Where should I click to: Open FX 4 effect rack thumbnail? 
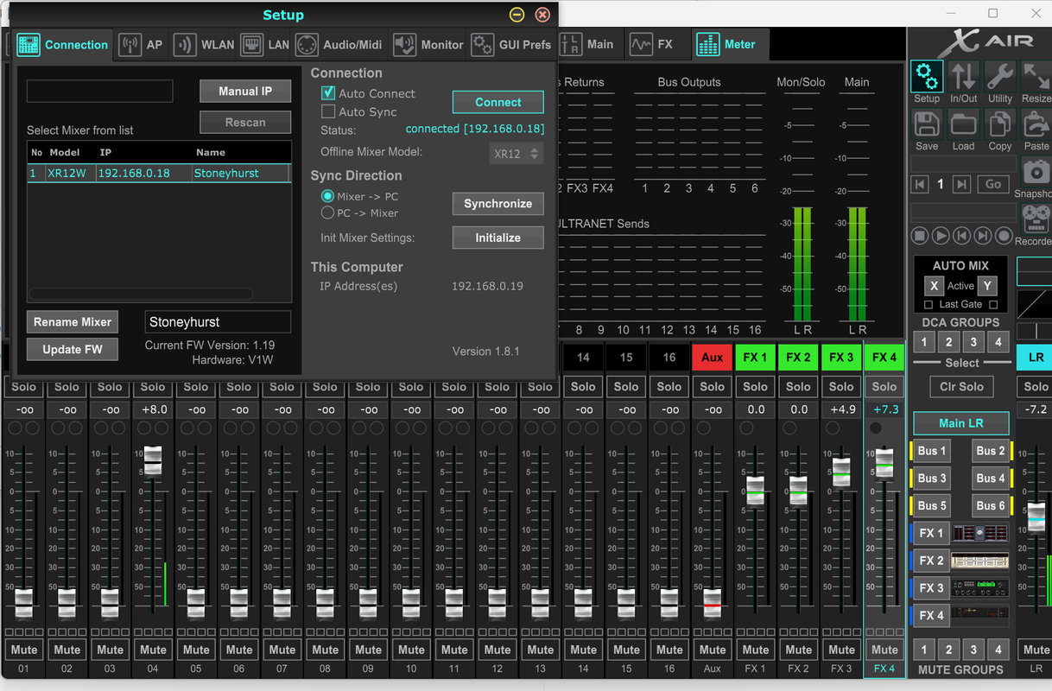(x=979, y=616)
